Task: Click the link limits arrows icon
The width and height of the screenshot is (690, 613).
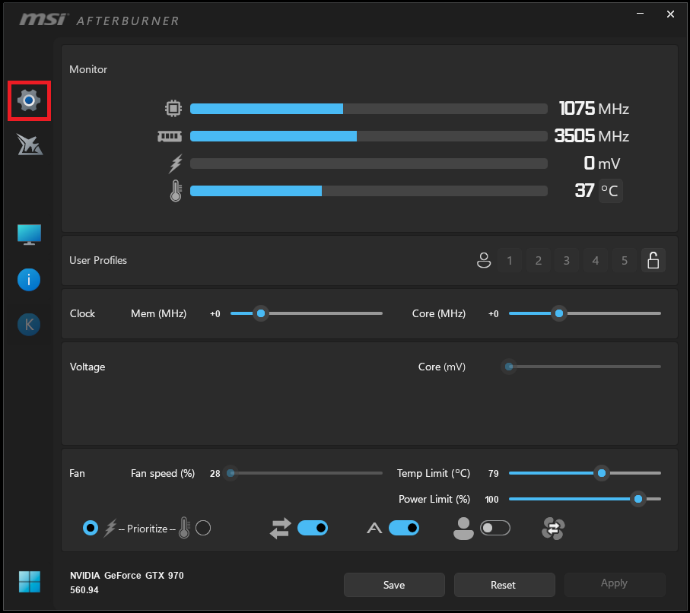Action: tap(280, 528)
